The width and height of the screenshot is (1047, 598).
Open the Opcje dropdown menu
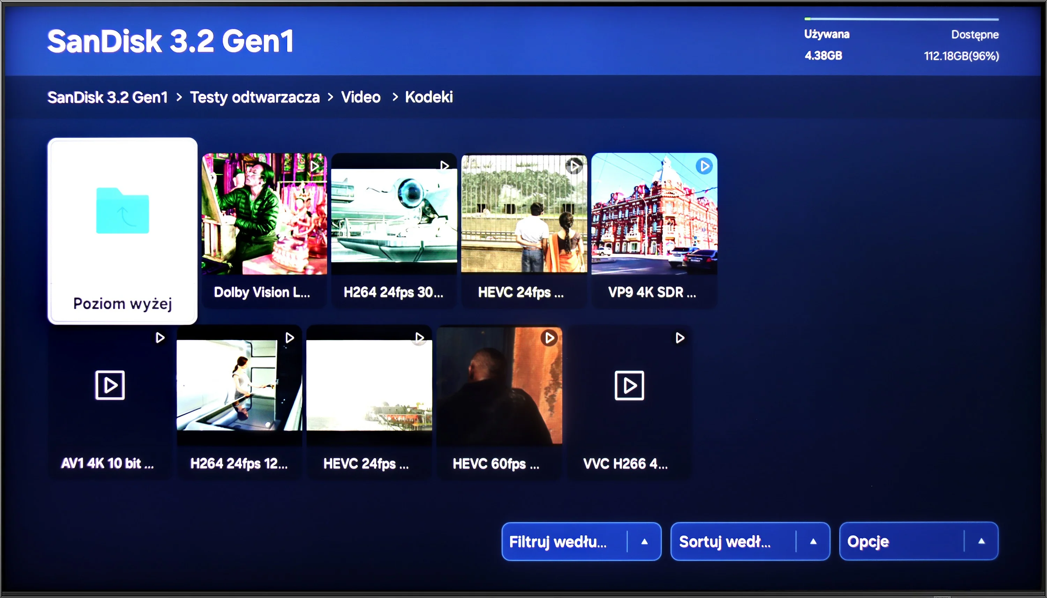coord(919,541)
